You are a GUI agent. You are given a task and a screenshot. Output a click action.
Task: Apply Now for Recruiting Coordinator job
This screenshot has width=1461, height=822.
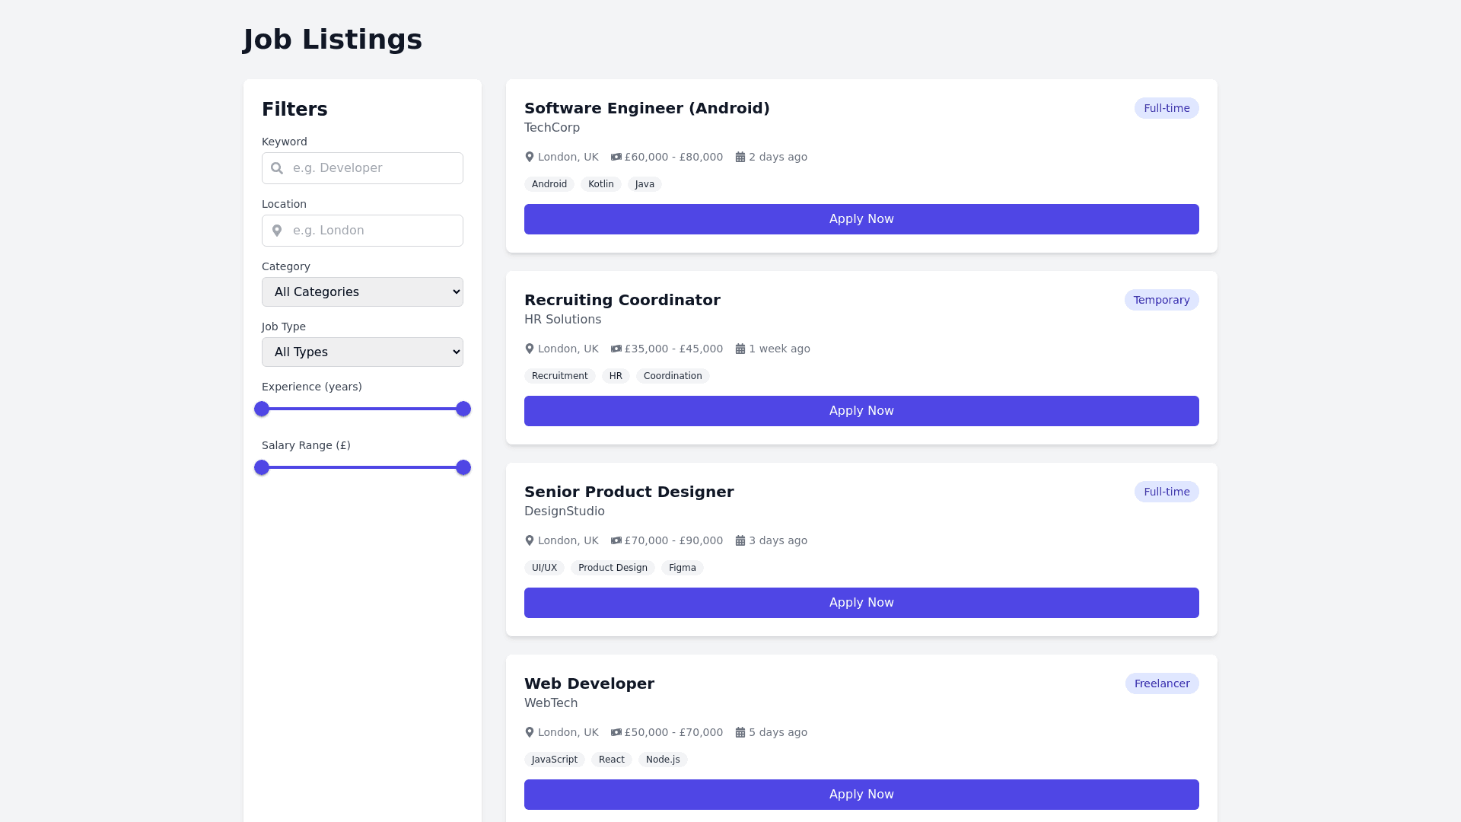861,411
